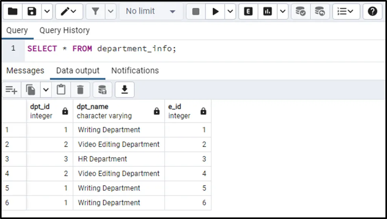Download results with the save-to-file icon

tap(124, 90)
